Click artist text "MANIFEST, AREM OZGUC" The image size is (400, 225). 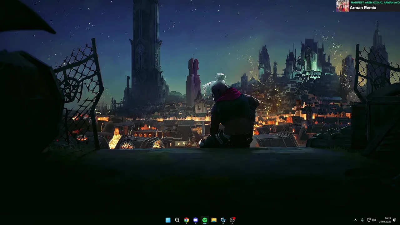click(367, 2)
